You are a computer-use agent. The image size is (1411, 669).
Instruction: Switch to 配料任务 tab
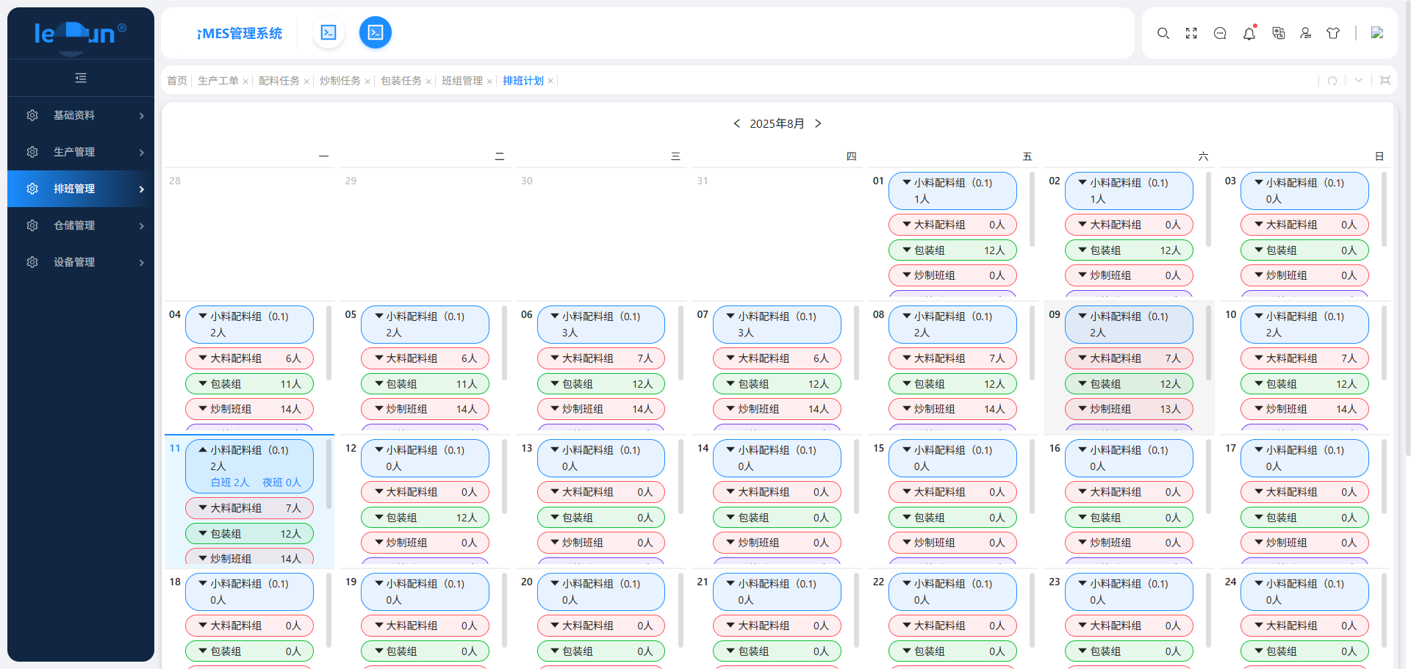279,81
